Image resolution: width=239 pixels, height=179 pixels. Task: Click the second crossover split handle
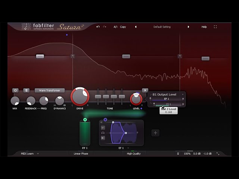tap(180, 56)
